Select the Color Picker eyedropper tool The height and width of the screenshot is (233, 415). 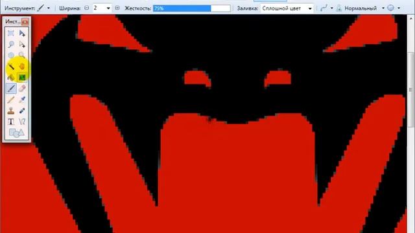22,100
